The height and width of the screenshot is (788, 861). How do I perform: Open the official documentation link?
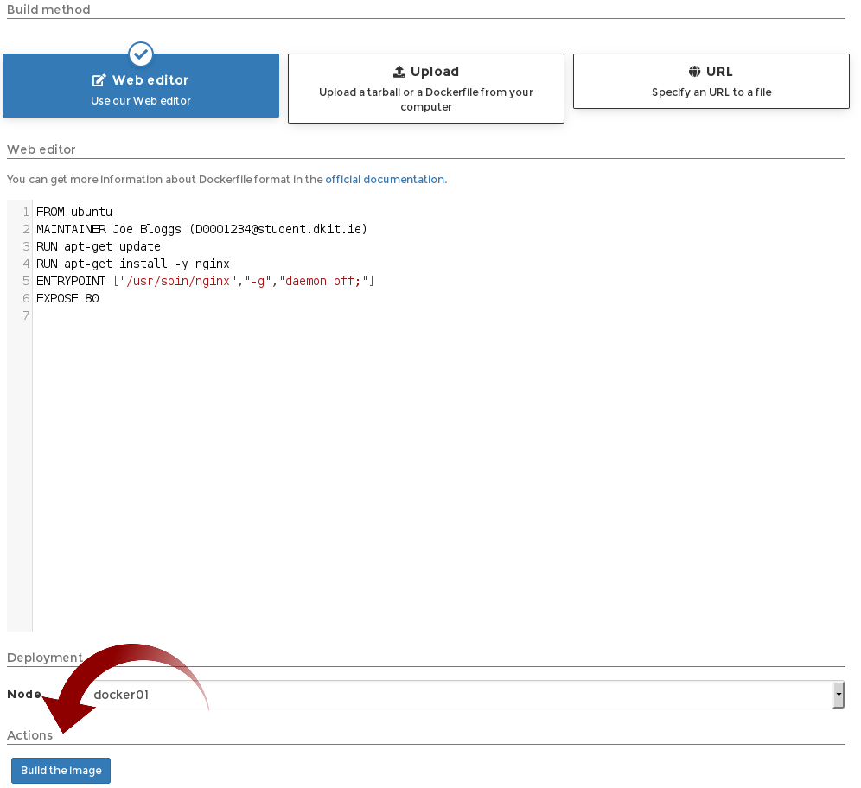click(386, 180)
